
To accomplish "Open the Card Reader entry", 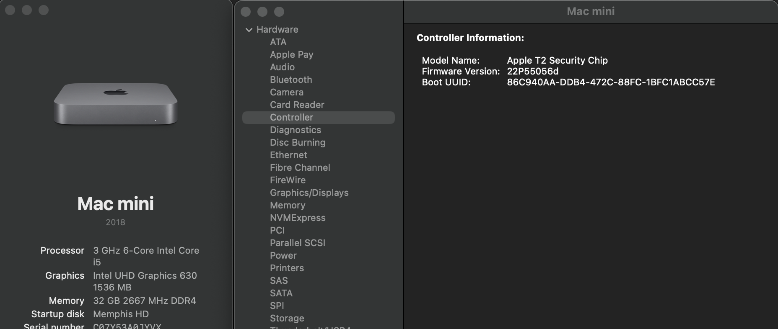I will (x=297, y=105).
